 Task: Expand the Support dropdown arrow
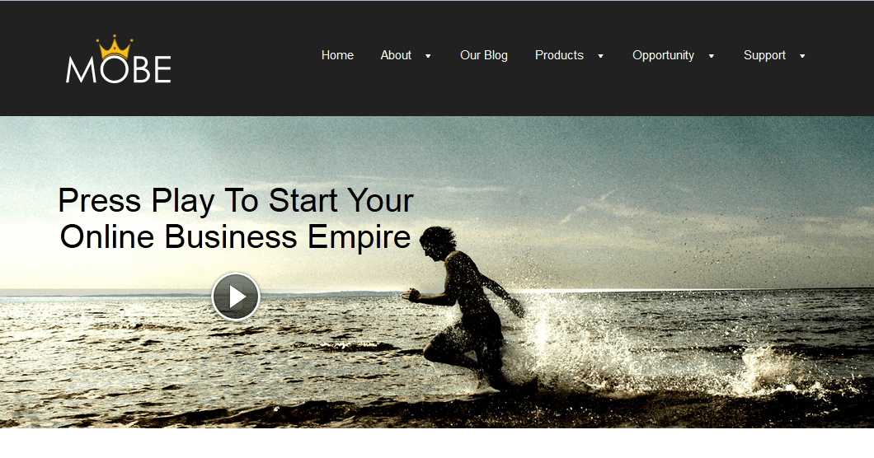(802, 56)
